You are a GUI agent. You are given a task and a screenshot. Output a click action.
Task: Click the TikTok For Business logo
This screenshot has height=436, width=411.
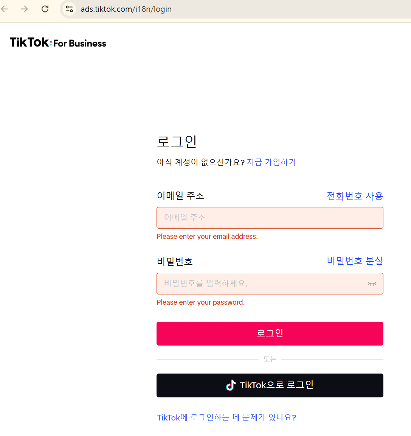(58, 42)
